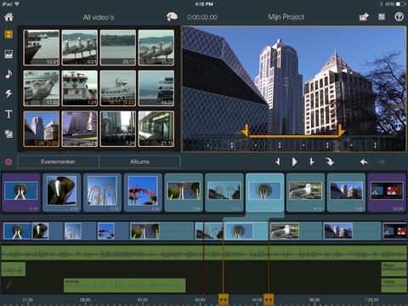Select the white arches storyboard card
This screenshot has width=408, height=306.
[102, 193]
